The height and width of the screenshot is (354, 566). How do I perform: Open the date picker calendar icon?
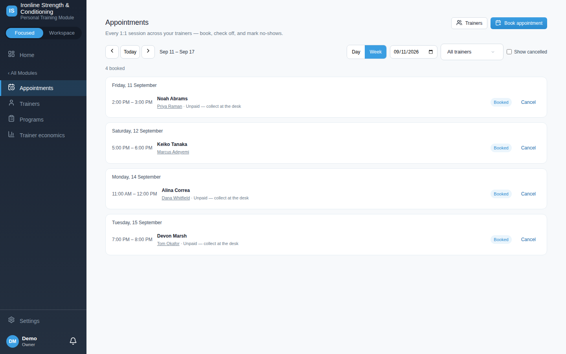click(x=431, y=52)
